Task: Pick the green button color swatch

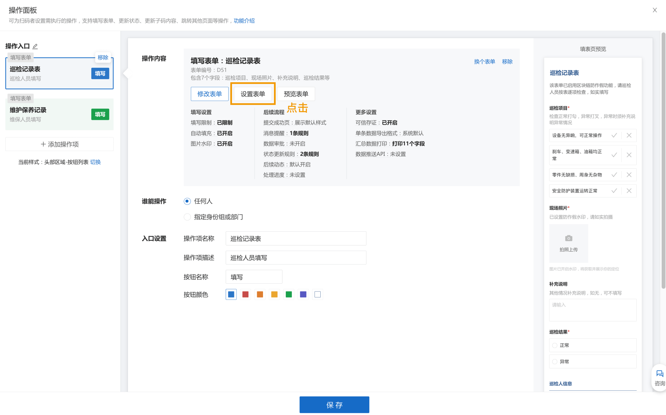Action: 289,295
